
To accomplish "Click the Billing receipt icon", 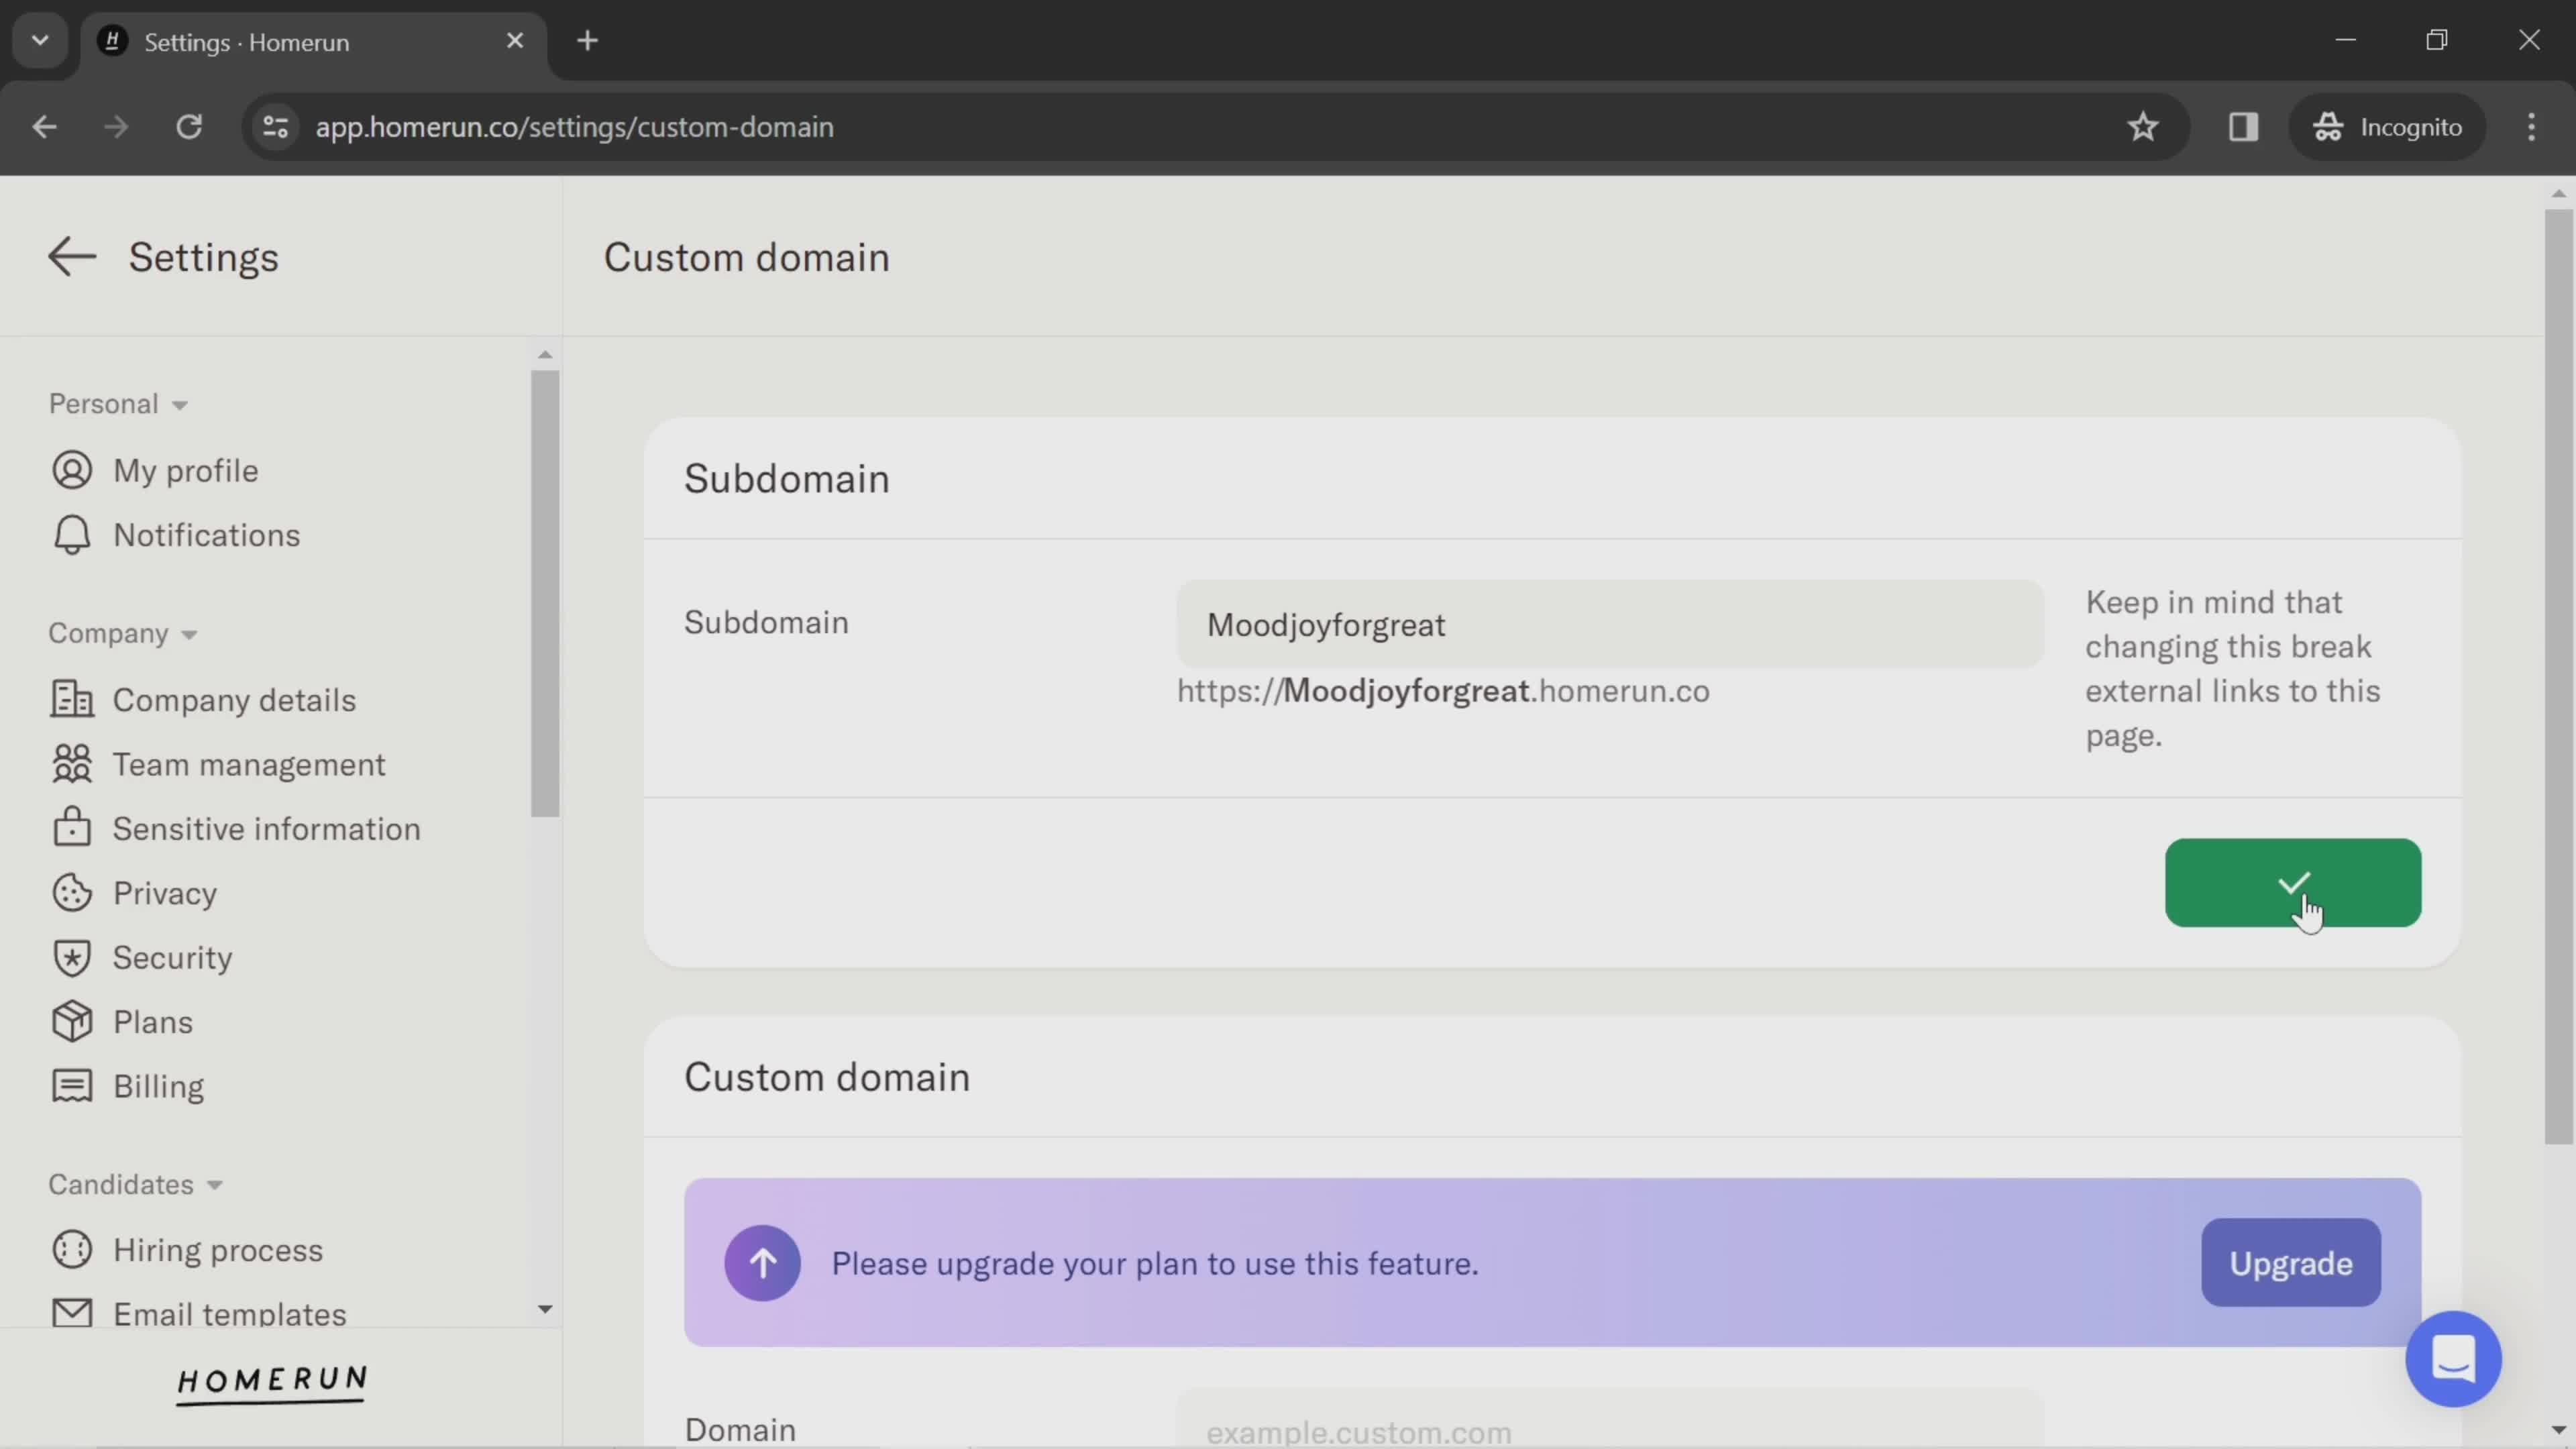I will (72, 1086).
